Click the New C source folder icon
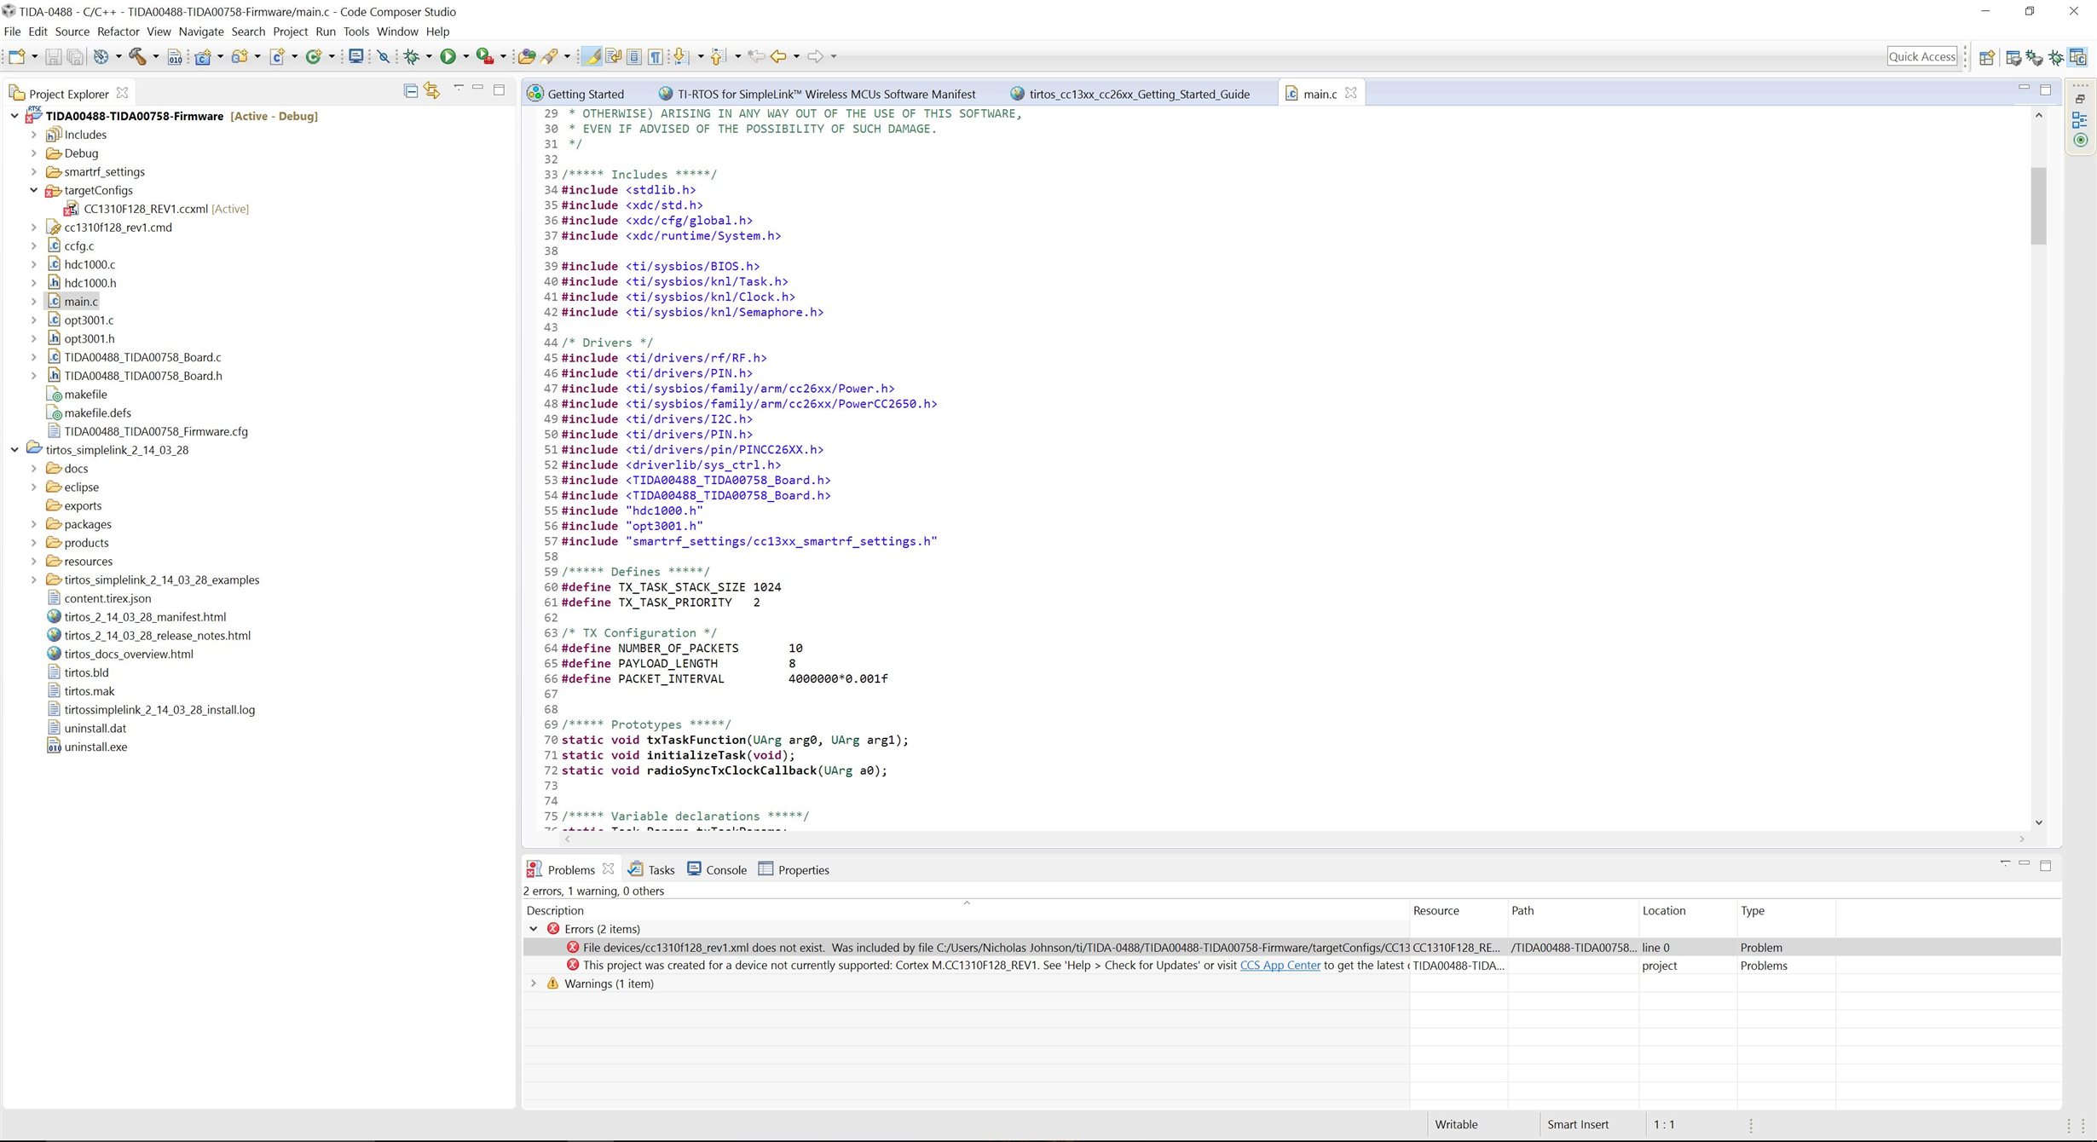This screenshot has width=2097, height=1142. pyautogui.click(x=240, y=56)
